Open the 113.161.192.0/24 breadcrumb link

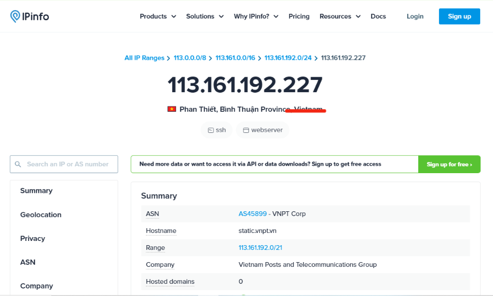click(x=288, y=58)
